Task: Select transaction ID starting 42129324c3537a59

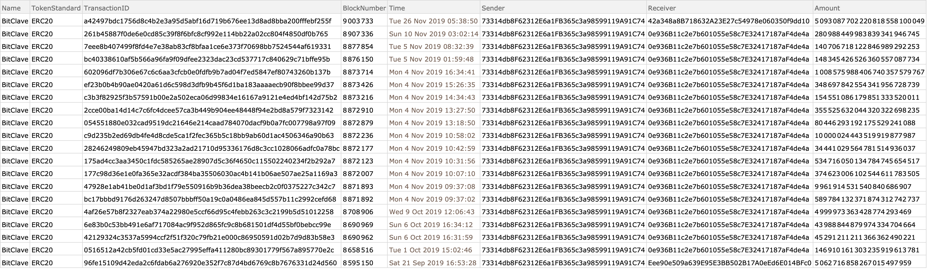Action: (x=209, y=237)
